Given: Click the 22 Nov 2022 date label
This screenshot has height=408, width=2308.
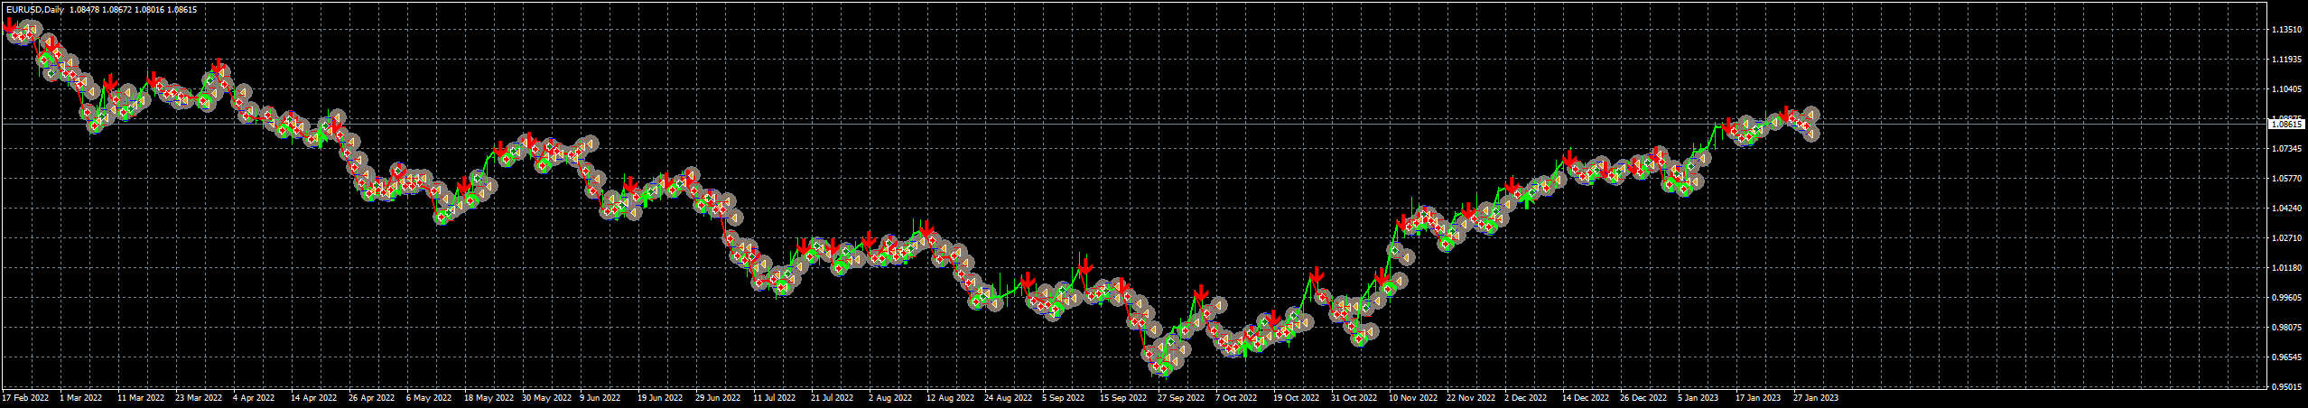Looking at the screenshot, I should point(1471,397).
